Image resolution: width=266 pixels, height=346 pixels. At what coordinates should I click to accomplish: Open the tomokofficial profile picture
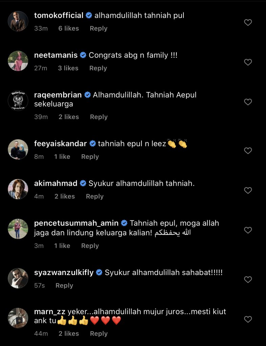pyautogui.click(x=18, y=21)
